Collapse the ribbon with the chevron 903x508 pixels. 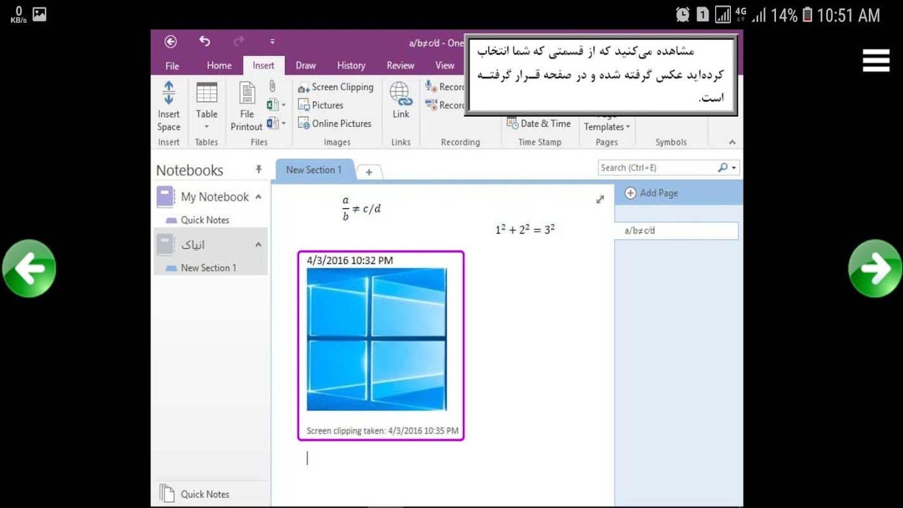[732, 142]
